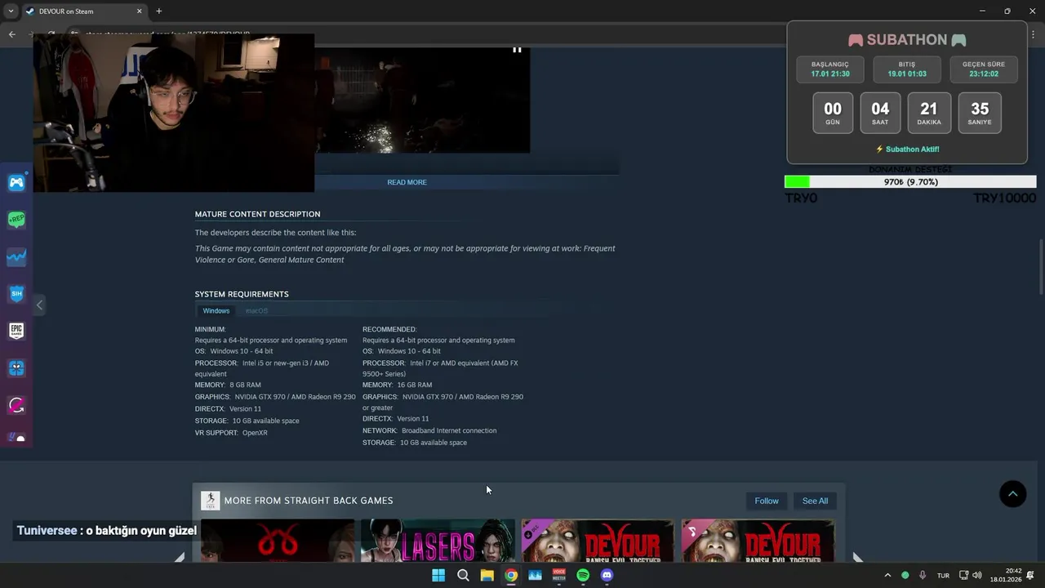Open the Epic Games sidebar icon
The height and width of the screenshot is (588, 1045).
pos(16,331)
